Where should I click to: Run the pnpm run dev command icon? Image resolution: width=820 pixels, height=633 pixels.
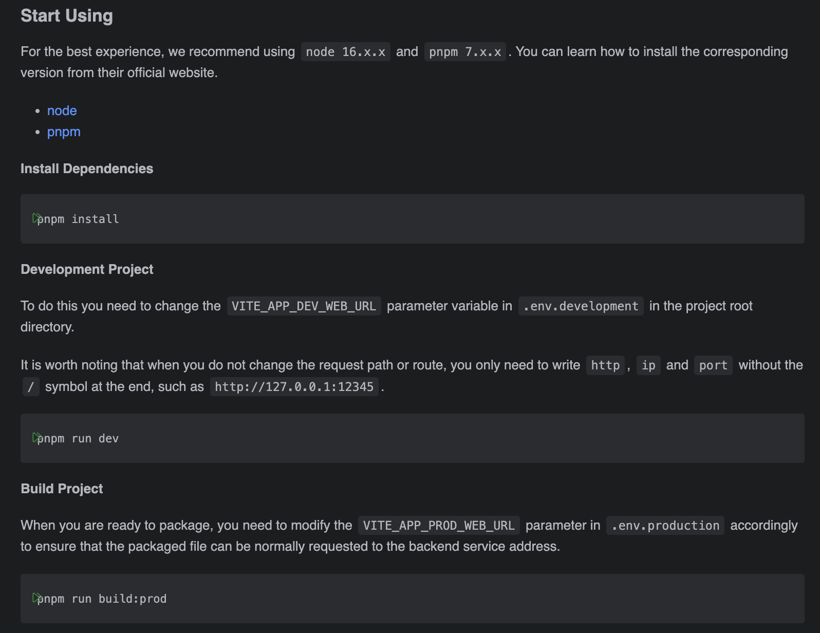tap(37, 438)
